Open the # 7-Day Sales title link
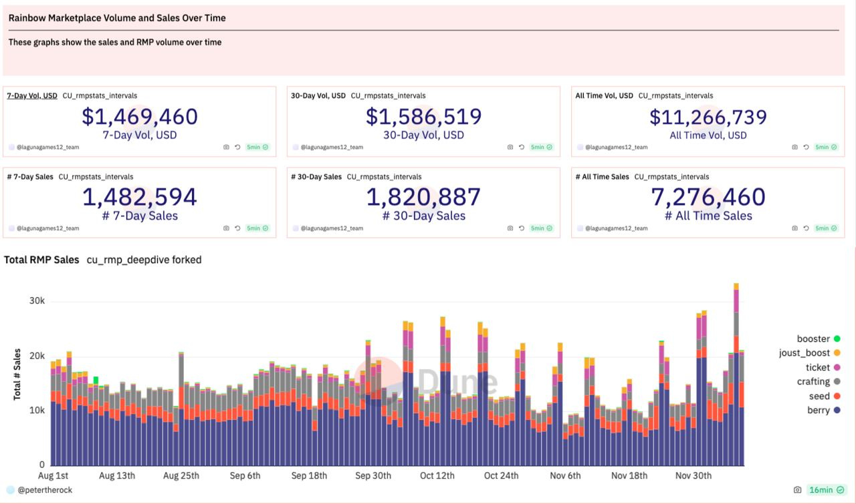The width and height of the screenshot is (856, 504). [x=30, y=177]
